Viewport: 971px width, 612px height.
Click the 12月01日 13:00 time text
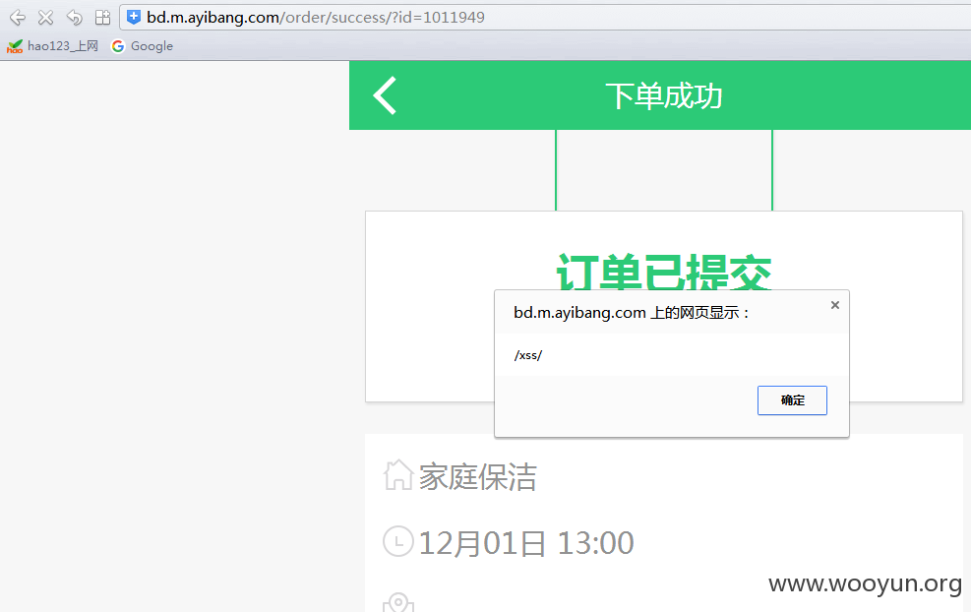point(526,543)
